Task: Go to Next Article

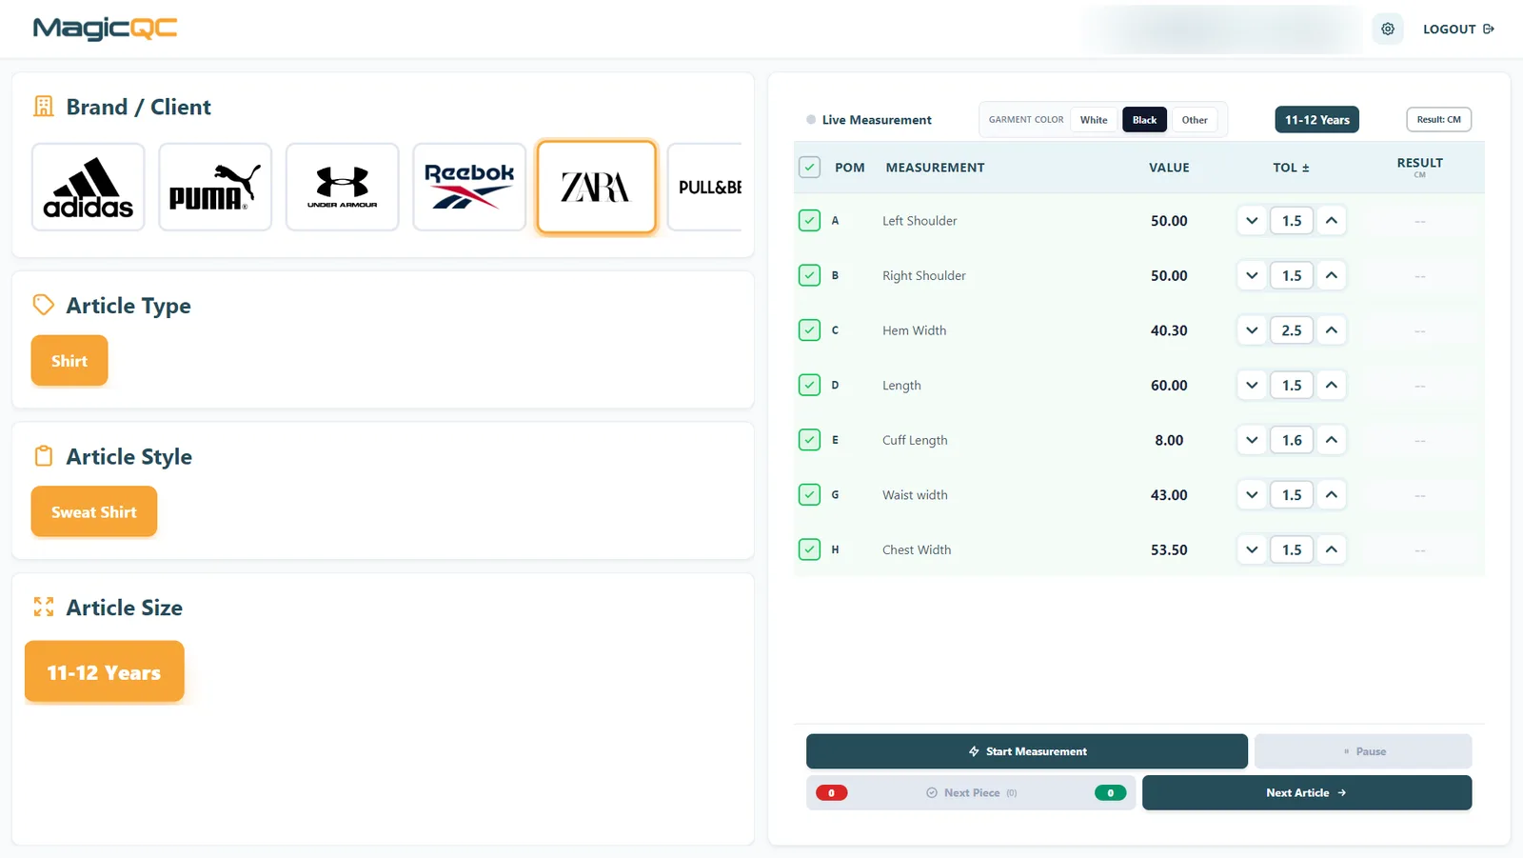Action: pyautogui.click(x=1307, y=792)
